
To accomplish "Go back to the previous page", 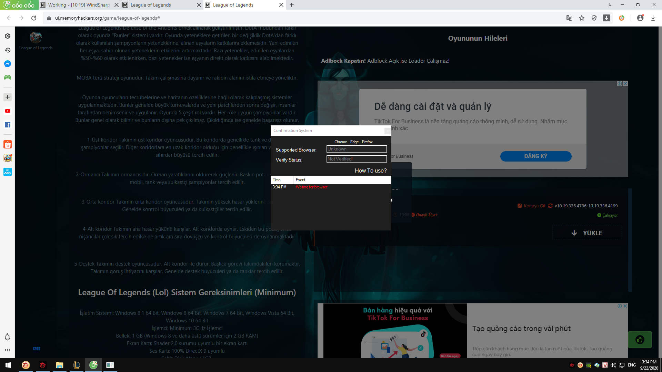I will click(9, 18).
